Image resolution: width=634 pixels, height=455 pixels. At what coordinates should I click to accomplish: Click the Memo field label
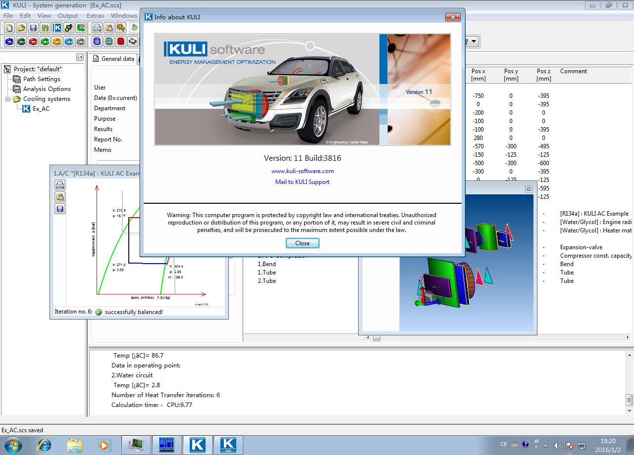(x=103, y=150)
